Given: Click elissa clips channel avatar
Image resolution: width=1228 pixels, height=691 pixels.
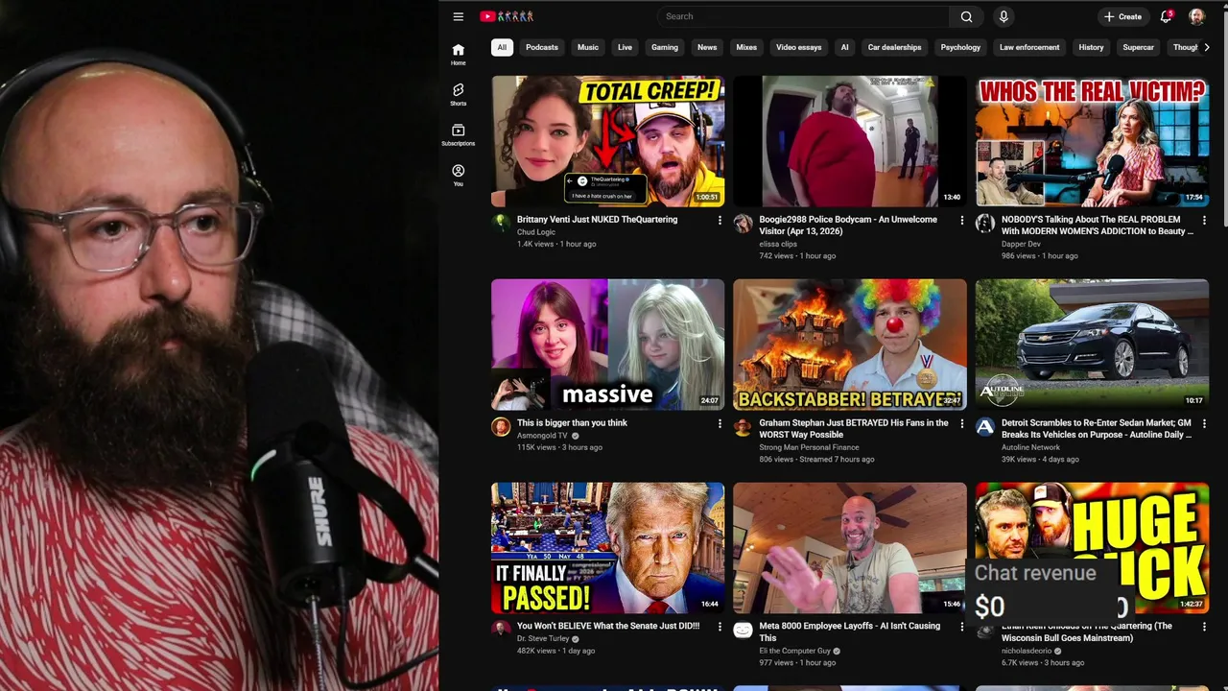Looking at the screenshot, I should pos(743,224).
